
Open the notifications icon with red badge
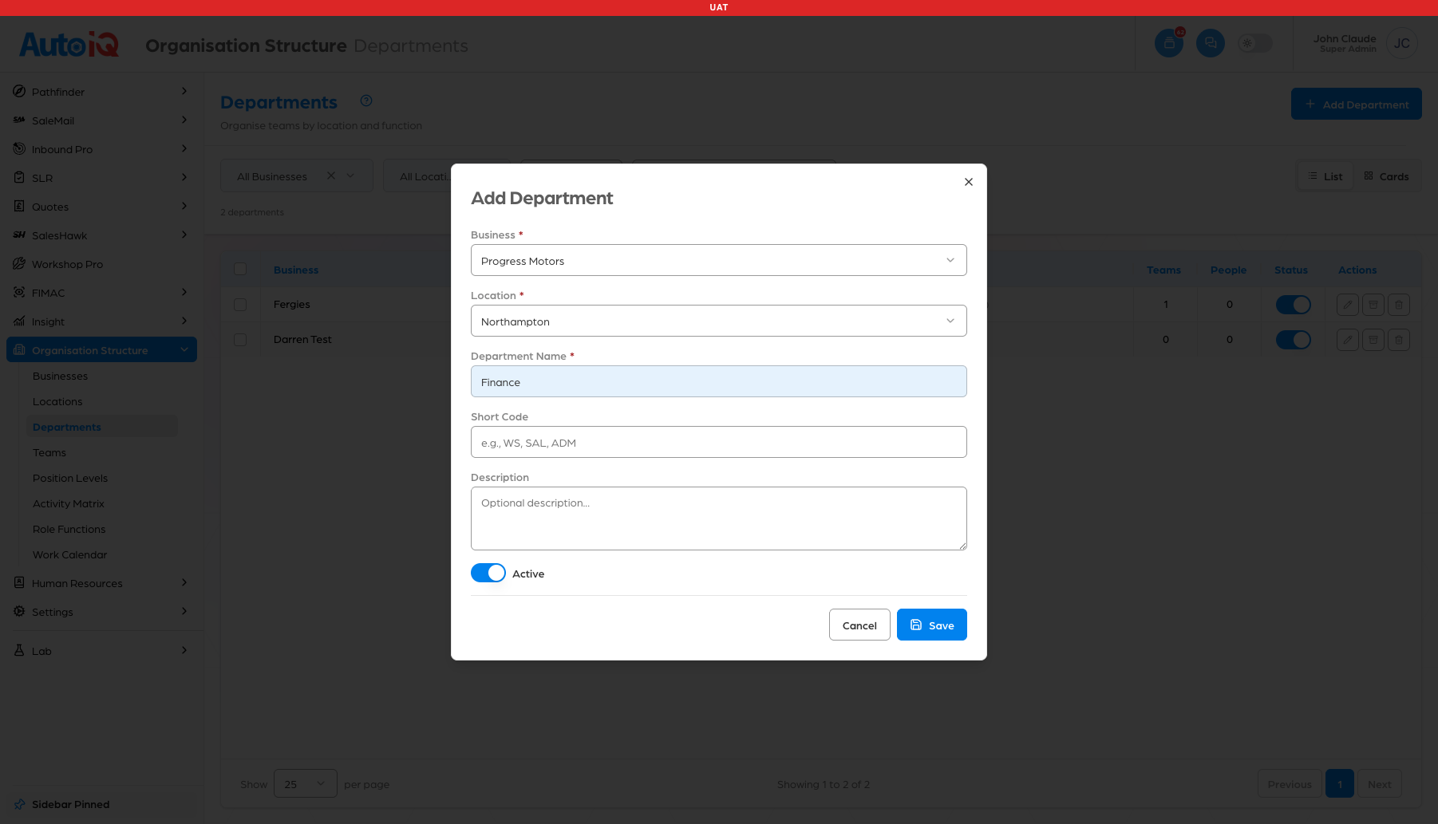1169,43
